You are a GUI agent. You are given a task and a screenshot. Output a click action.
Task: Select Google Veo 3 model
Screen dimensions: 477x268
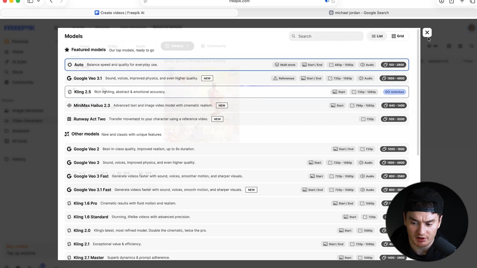click(x=237, y=163)
